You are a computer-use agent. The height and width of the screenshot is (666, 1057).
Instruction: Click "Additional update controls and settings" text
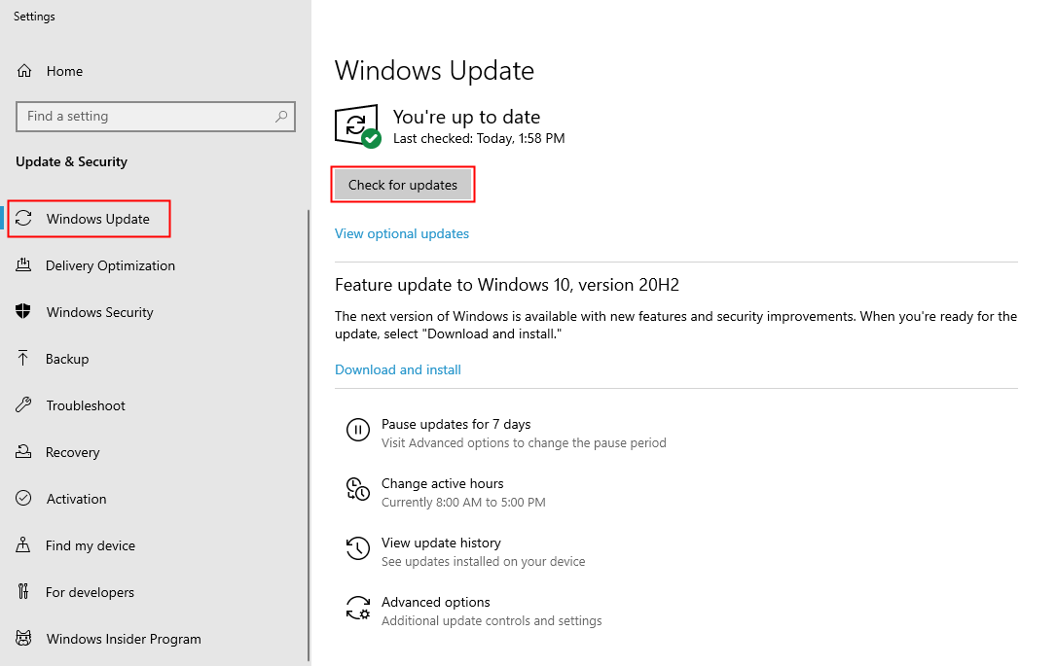[x=492, y=621]
